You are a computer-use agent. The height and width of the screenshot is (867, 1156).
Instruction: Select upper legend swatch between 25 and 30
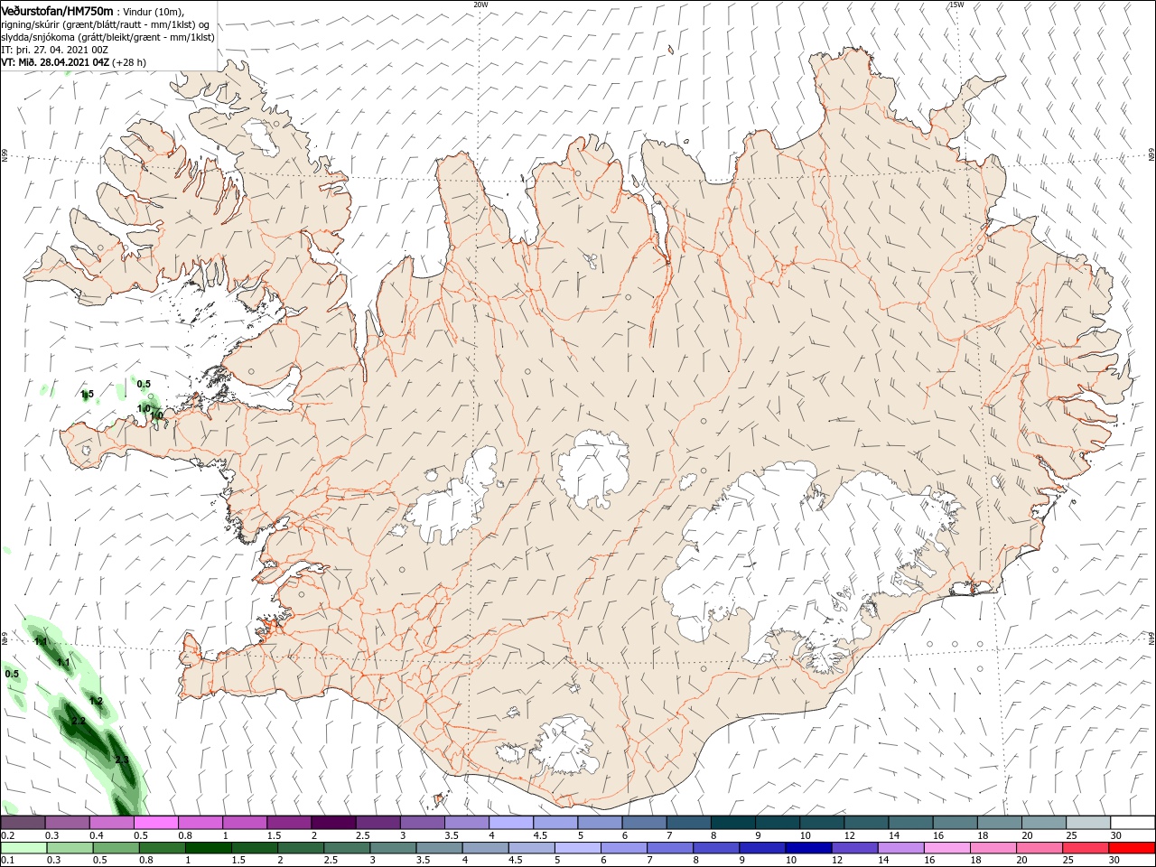[1089, 823]
